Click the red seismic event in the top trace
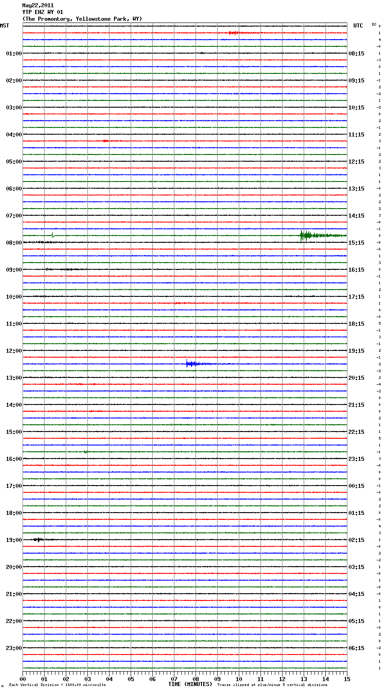The height and width of the screenshot is (691, 383). click(x=233, y=33)
